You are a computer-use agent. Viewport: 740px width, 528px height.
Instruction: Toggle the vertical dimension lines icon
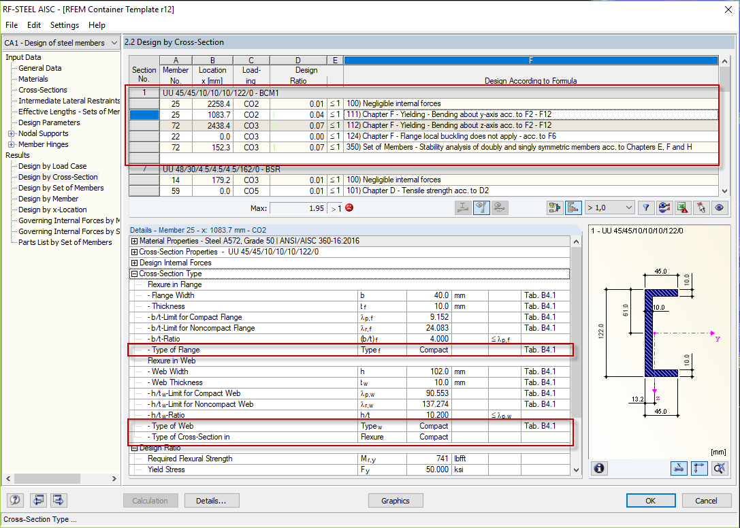tap(698, 469)
